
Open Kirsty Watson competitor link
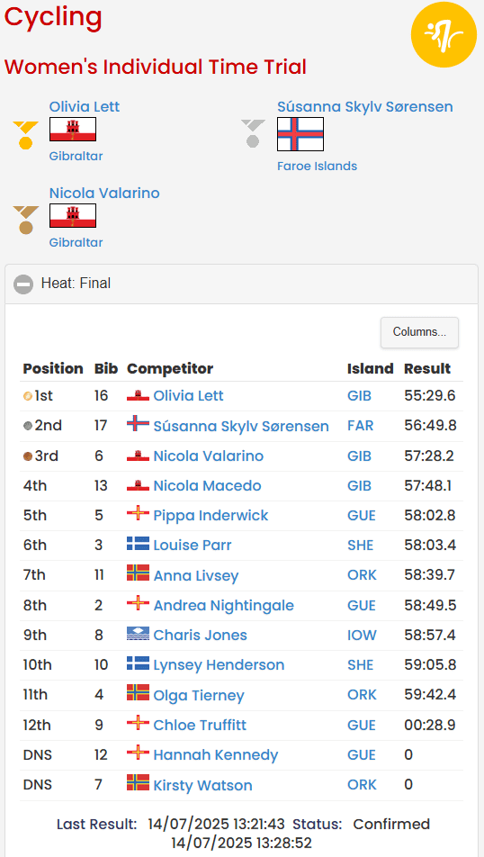click(202, 785)
